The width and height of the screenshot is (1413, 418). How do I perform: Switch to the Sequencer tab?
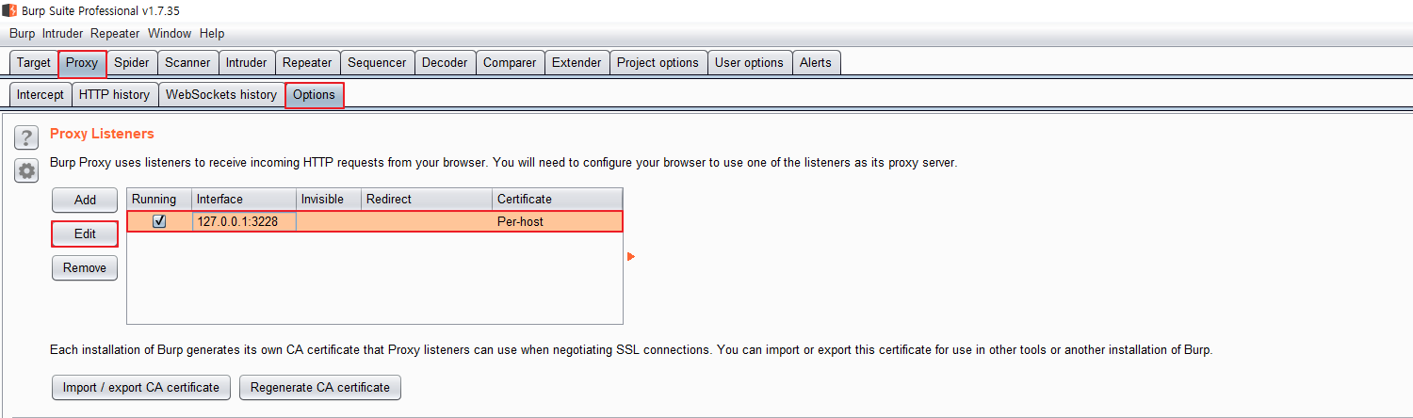click(x=377, y=63)
